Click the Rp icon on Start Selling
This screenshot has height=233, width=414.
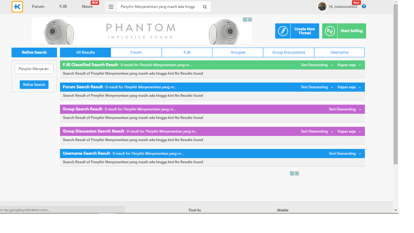(330, 31)
